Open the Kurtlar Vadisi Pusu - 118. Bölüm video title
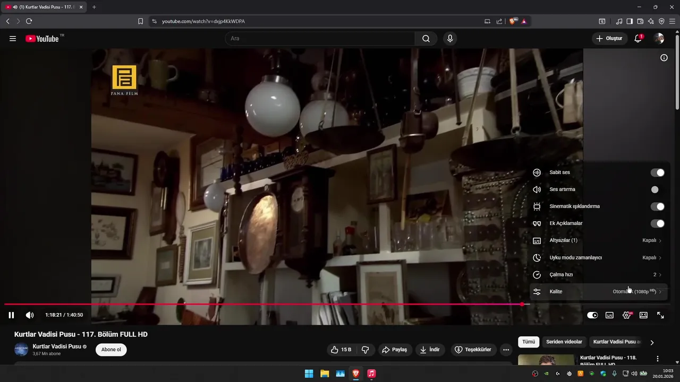The image size is (680, 382). [608, 361]
